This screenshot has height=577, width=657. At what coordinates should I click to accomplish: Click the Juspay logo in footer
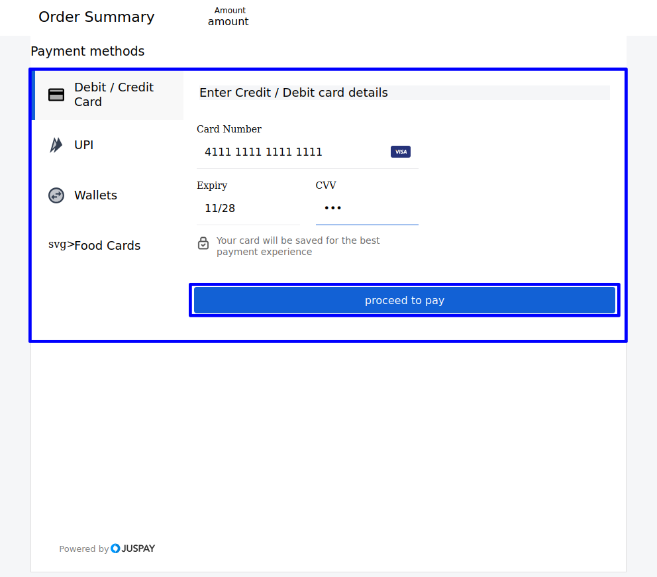coord(133,549)
